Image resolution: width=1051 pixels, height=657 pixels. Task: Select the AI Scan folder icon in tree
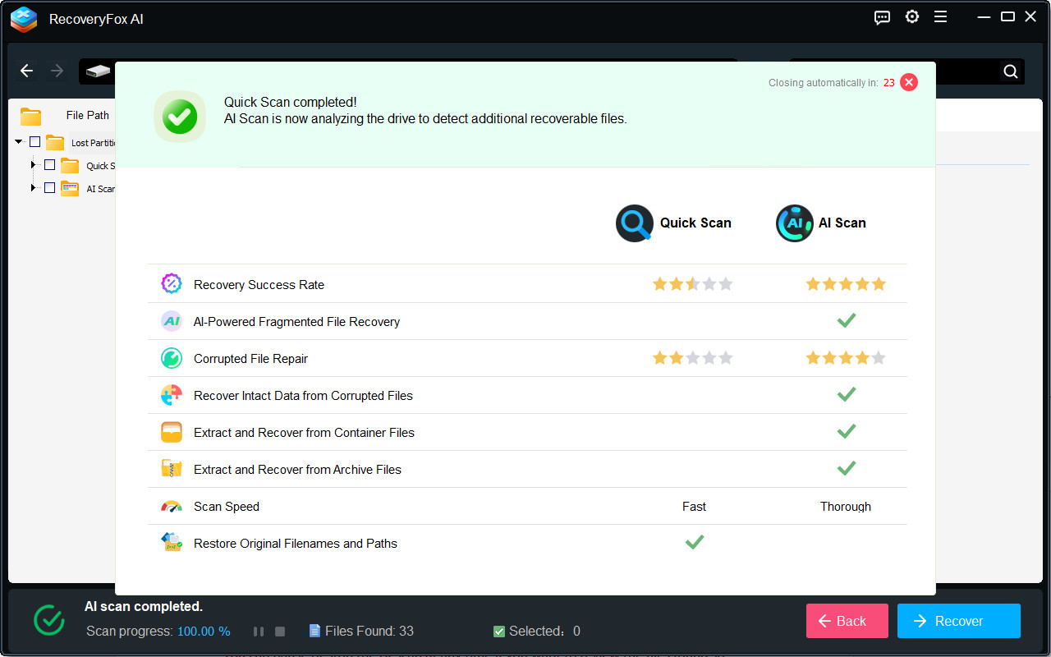coord(70,188)
